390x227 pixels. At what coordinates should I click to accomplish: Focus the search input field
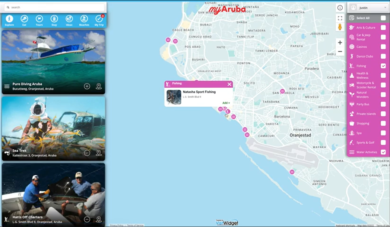(55, 7)
